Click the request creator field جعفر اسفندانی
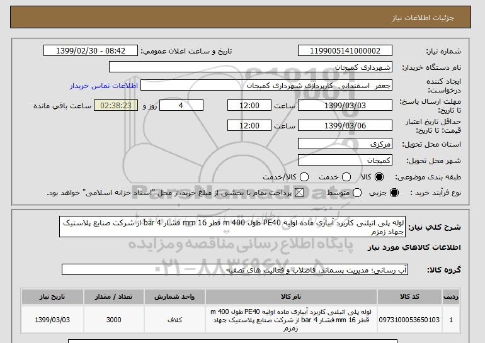Viewport: 485px width, 343px height. coord(266,86)
